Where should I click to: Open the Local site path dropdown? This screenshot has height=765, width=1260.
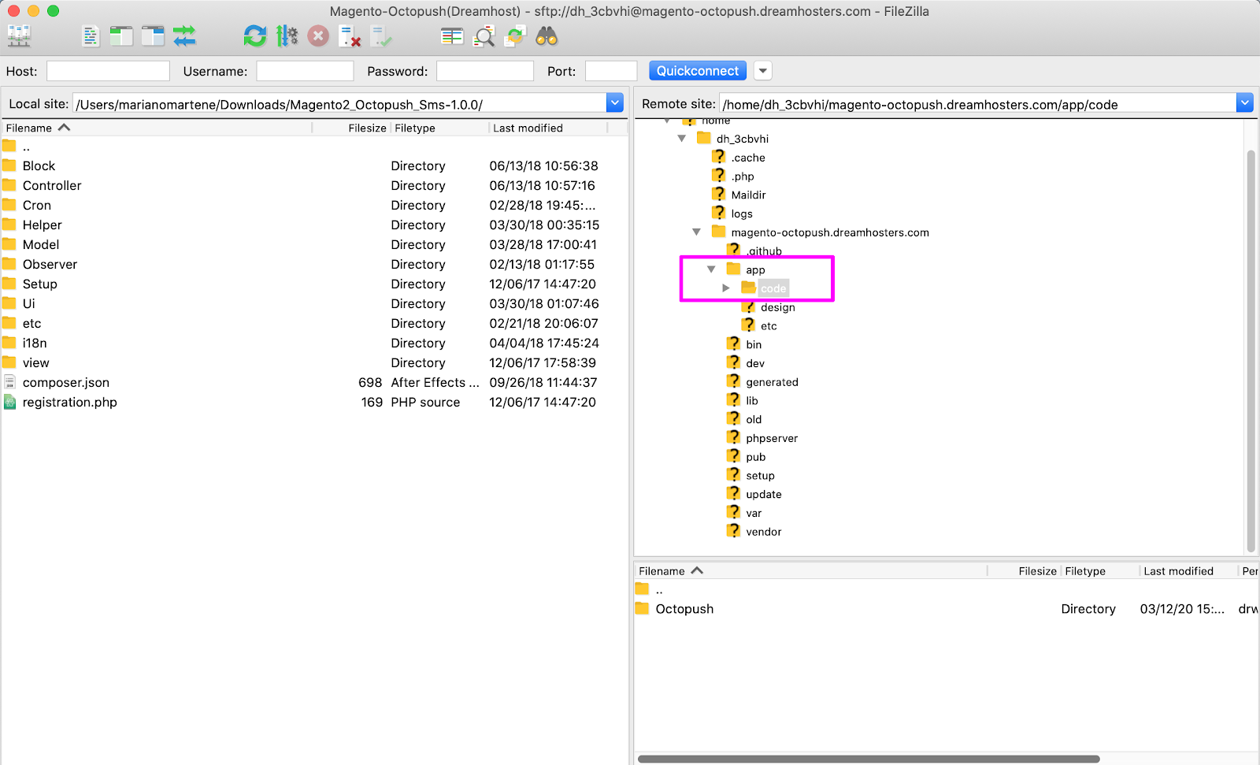pos(615,103)
